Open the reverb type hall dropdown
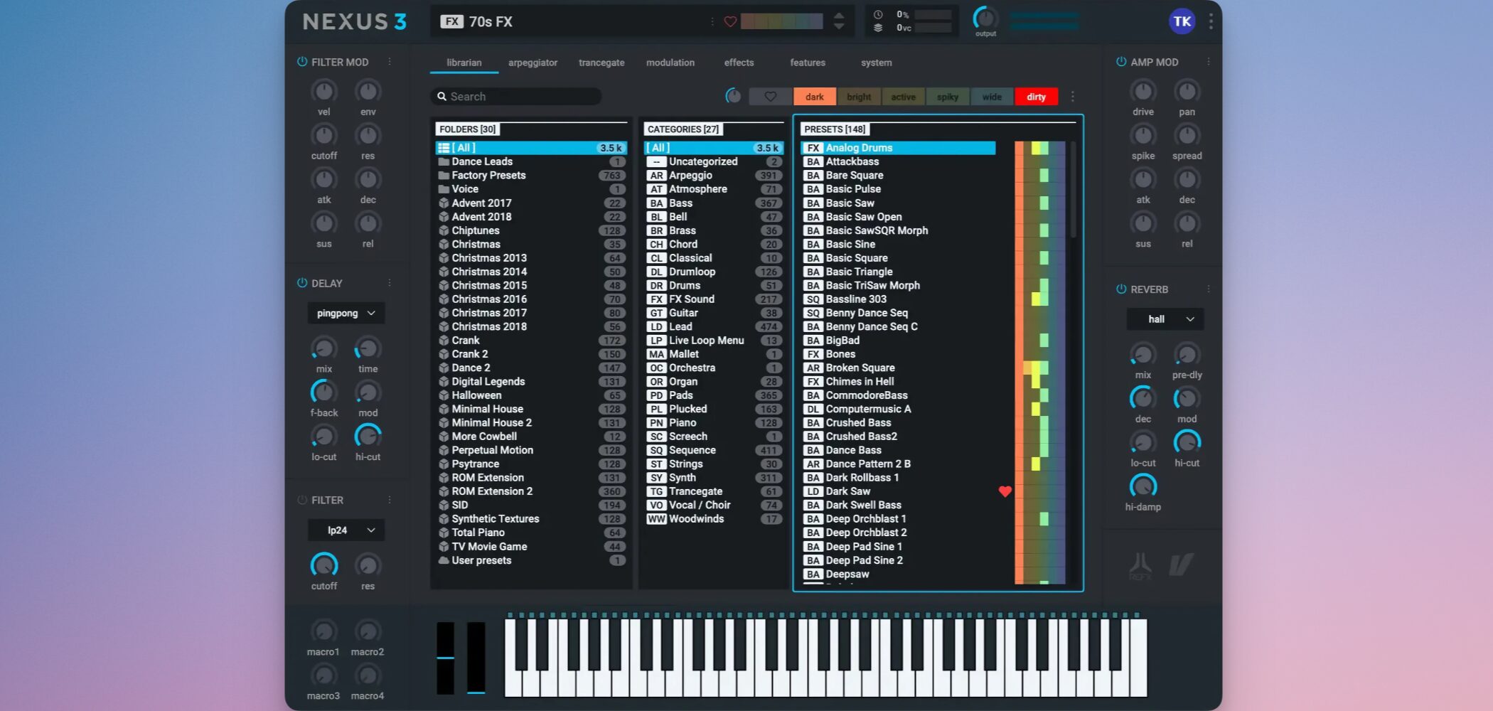The image size is (1493, 711). click(x=1165, y=319)
